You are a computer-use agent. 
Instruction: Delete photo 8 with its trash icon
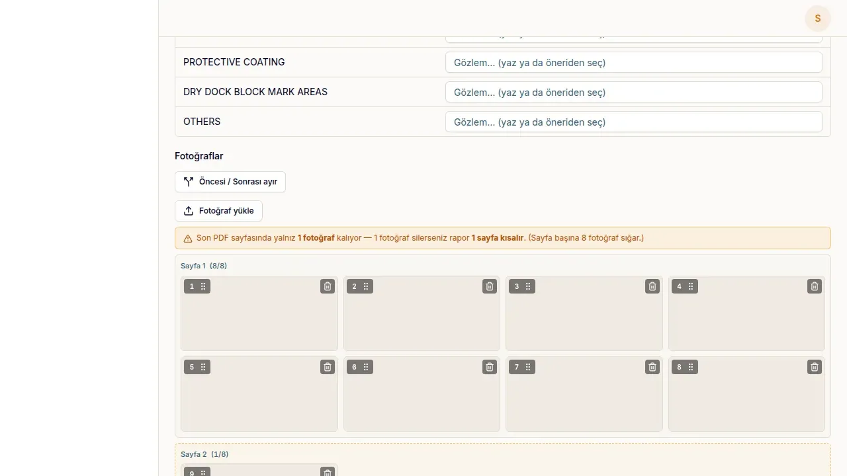[815, 367]
